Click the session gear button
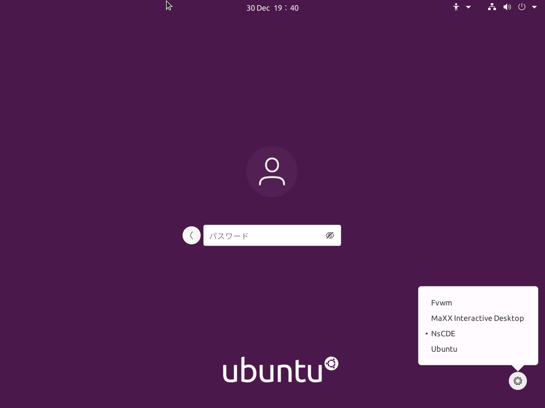This screenshot has width=545, height=408. tap(517, 380)
